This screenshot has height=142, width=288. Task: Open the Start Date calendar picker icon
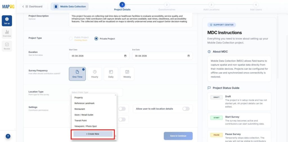(x=125, y=56)
